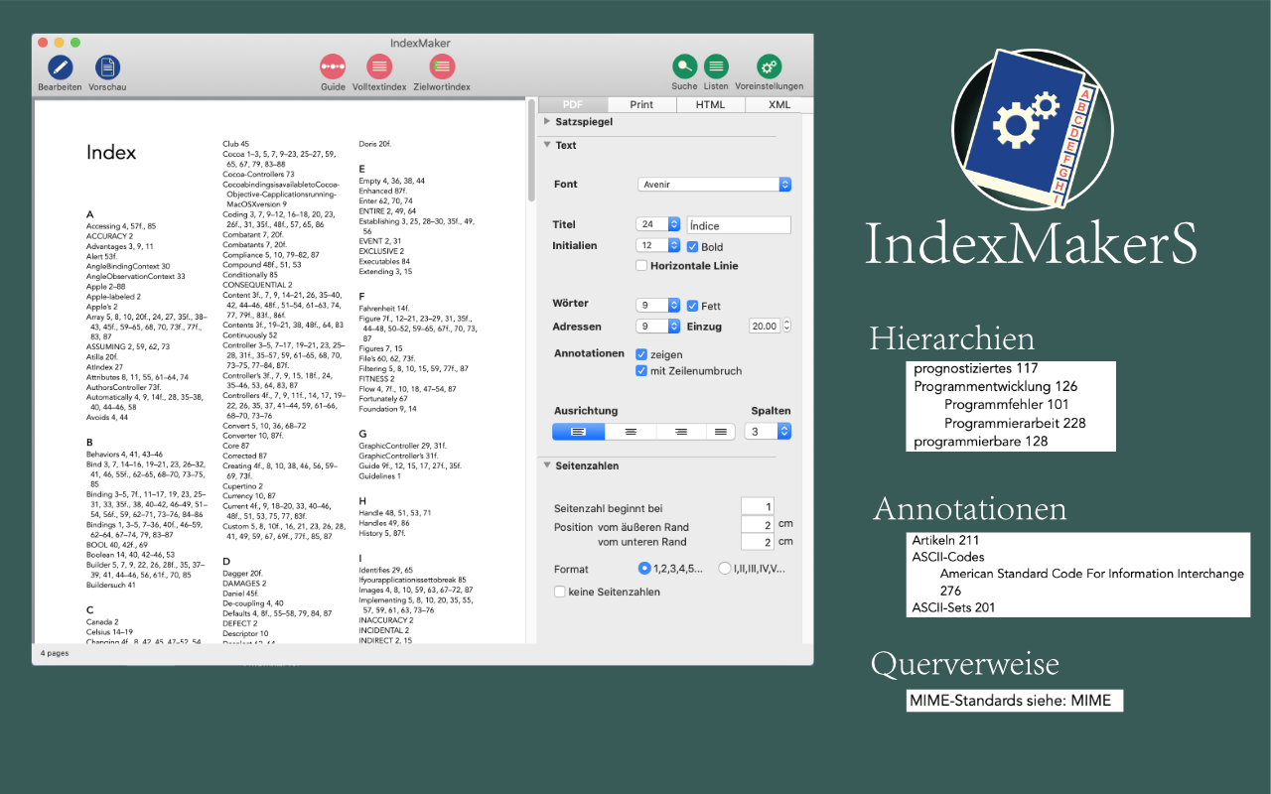The width and height of the screenshot is (1271, 794).
Task: Click the Seitenzahl beginnt bei field
Action: pyautogui.click(x=758, y=507)
